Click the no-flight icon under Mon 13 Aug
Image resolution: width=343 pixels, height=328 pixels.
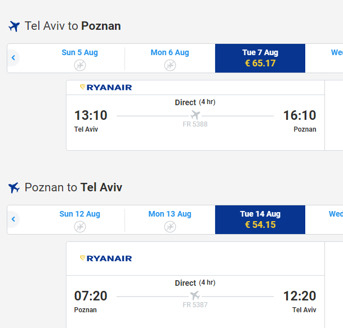tap(170, 227)
